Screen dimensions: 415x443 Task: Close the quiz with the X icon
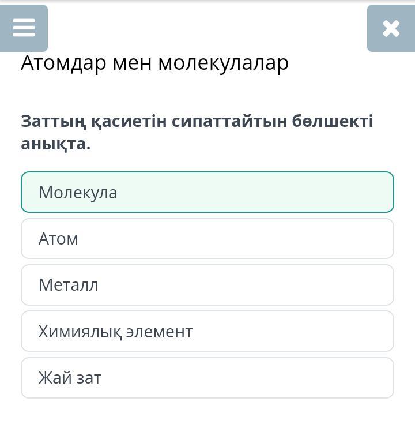coord(391,28)
